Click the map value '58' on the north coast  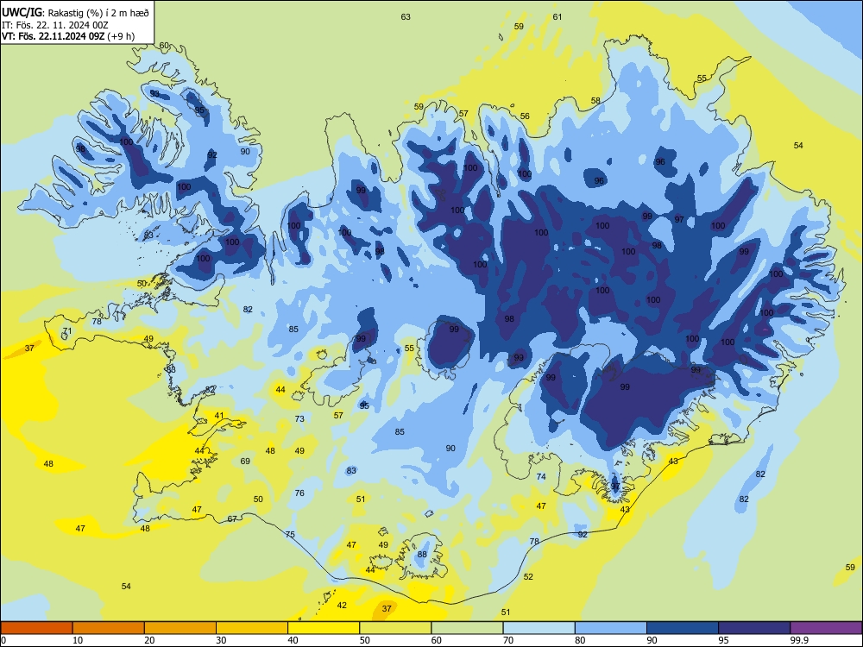click(595, 101)
